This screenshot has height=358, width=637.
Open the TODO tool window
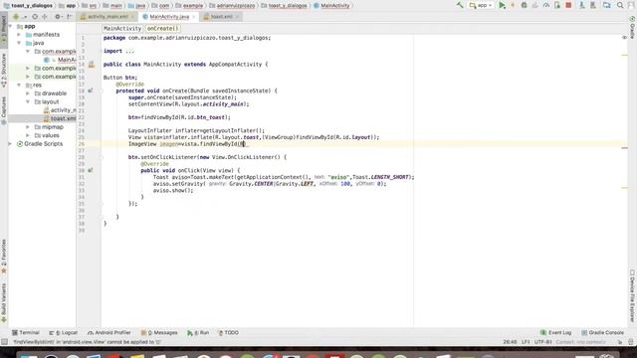click(228, 332)
